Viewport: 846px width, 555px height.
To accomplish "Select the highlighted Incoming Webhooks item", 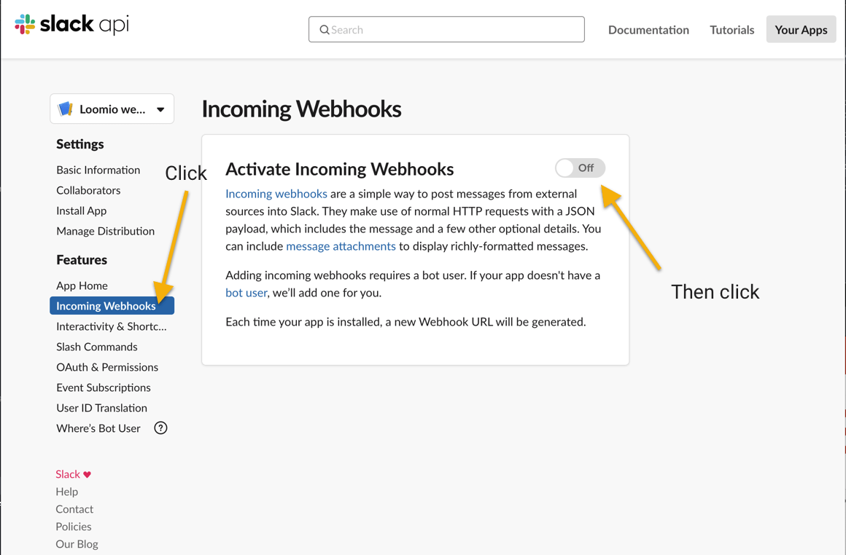I will pyautogui.click(x=112, y=305).
